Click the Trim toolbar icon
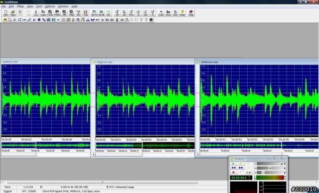This screenshot has width=319, height=193. click(x=86, y=13)
